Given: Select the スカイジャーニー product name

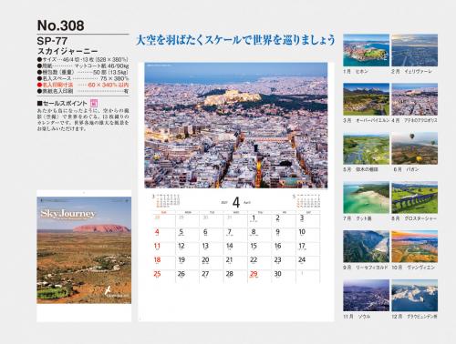Looking at the screenshot, I should [67, 51].
